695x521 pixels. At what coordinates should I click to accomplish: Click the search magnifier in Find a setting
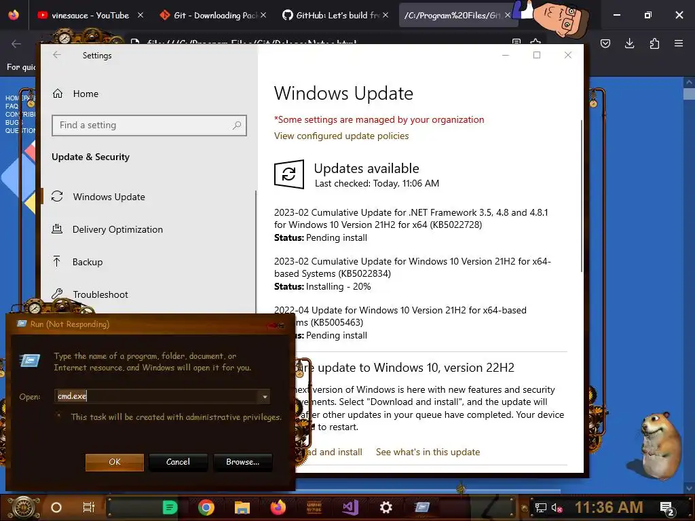pos(237,126)
